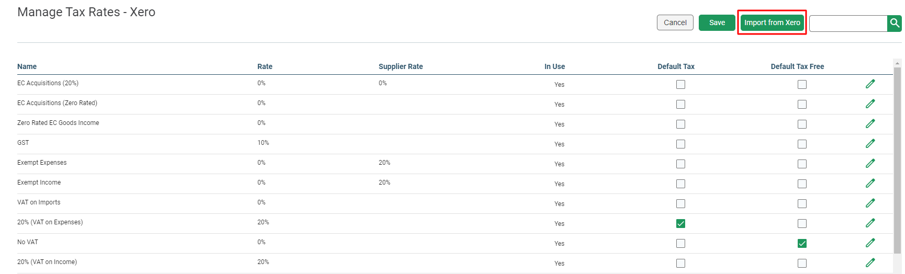Edit the GST tax rate row
The width and height of the screenshot is (905, 274).
click(870, 143)
